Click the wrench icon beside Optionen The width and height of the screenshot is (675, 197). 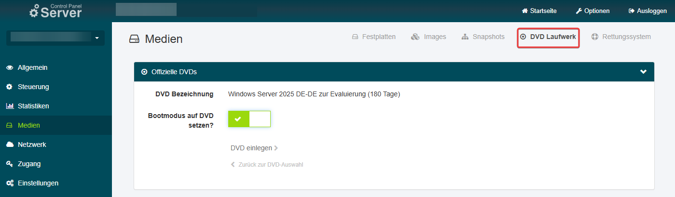coord(579,11)
